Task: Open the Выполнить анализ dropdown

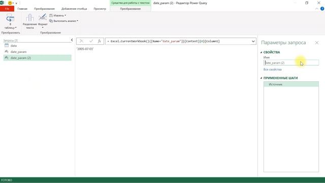Action: (x=63, y=21)
